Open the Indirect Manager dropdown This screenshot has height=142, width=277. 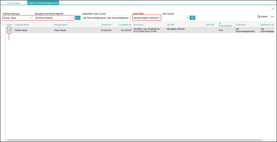31,18
